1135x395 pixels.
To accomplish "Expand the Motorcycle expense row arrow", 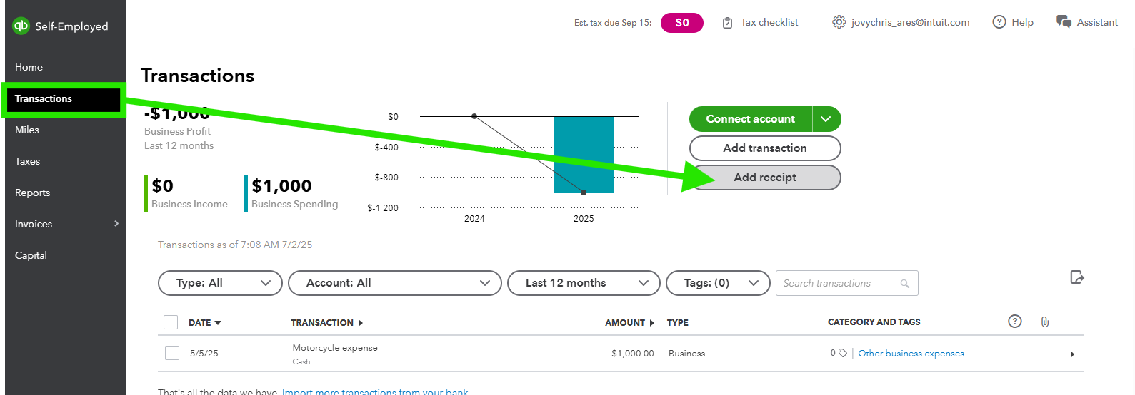I will [x=1072, y=354].
